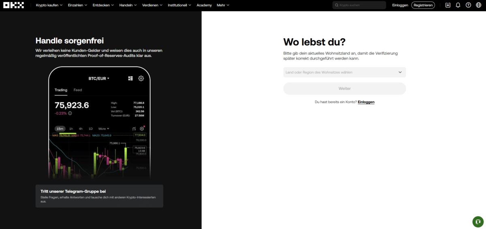
Task: Click the Krypto suchen search field
Action: point(359,5)
